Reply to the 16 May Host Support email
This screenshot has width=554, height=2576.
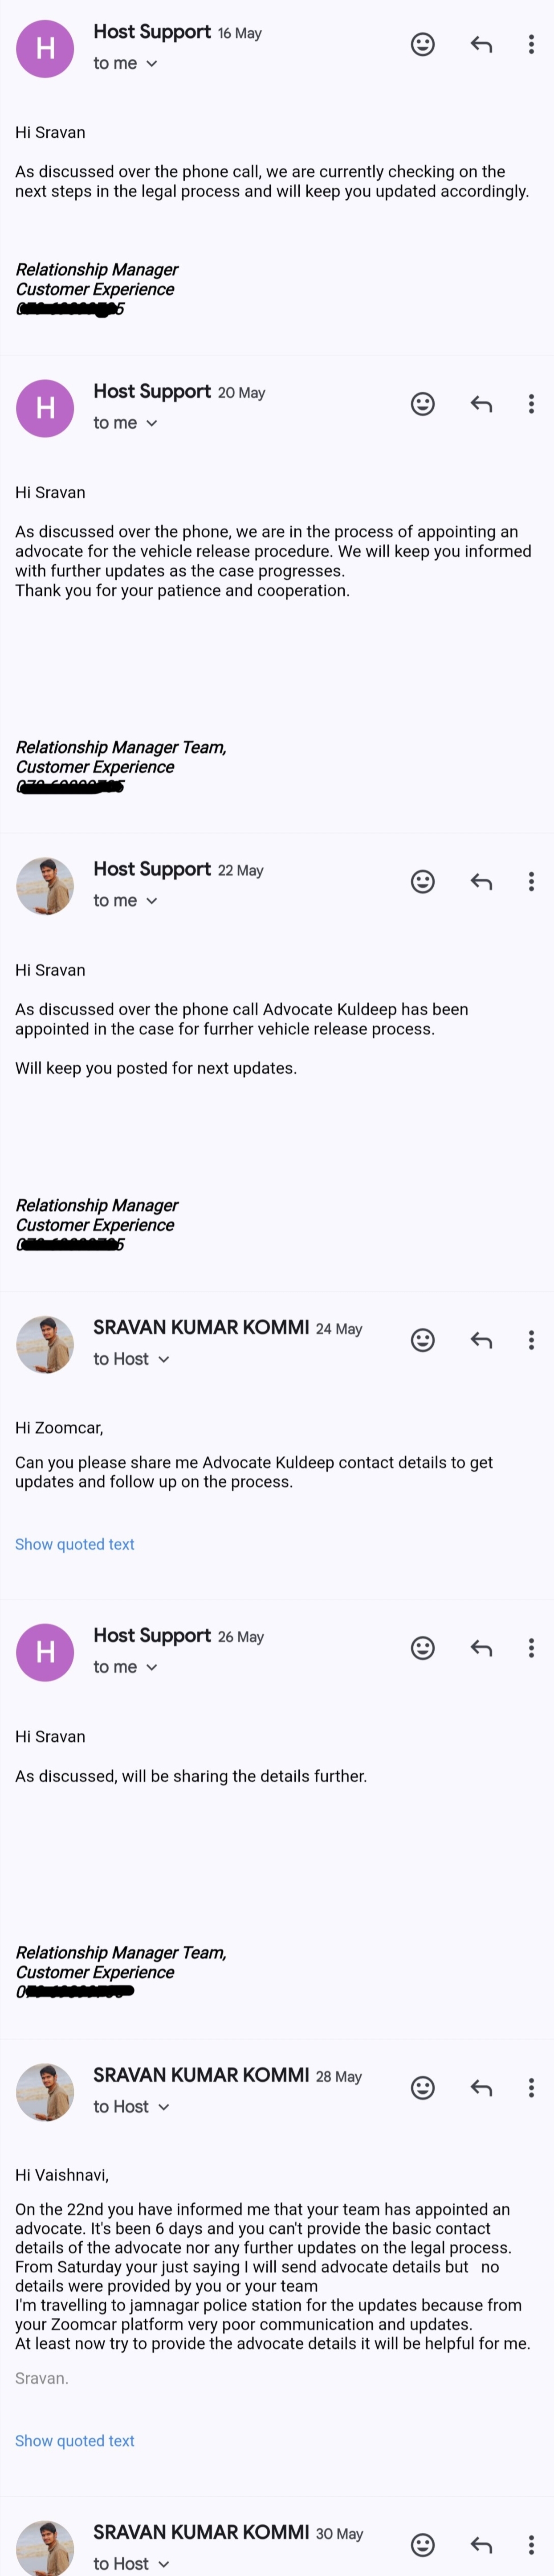[481, 44]
